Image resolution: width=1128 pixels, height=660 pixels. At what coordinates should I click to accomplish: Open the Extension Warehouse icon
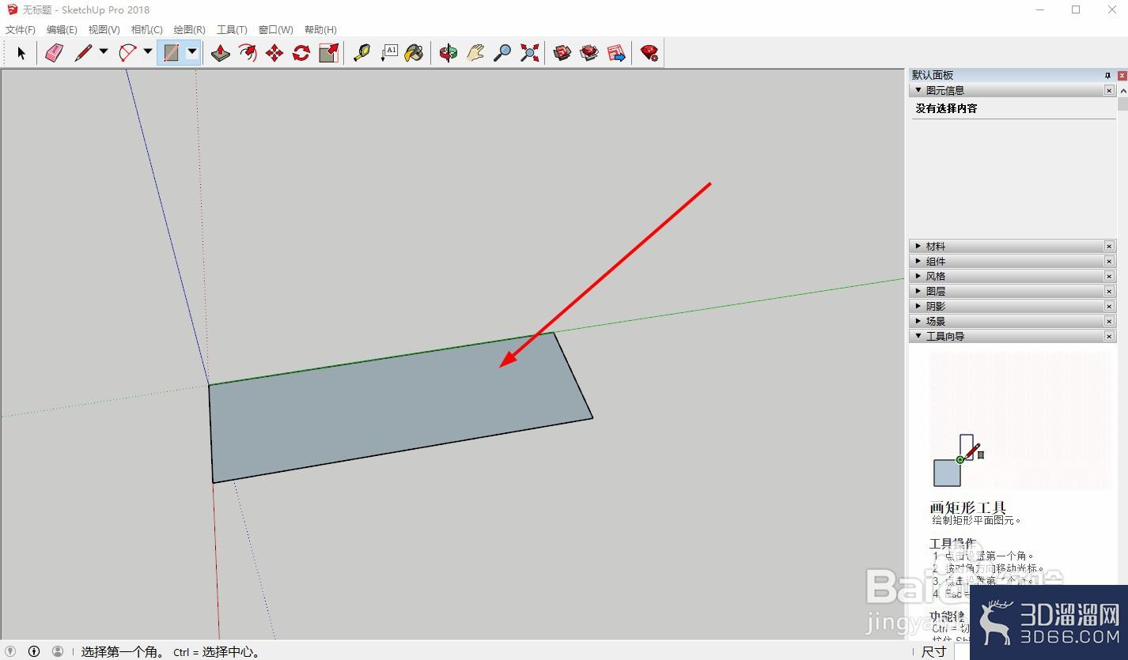pyautogui.click(x=589, y=53)
